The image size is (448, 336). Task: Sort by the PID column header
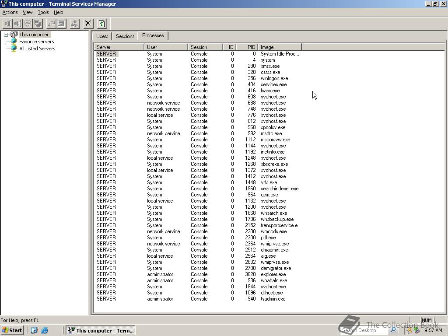[x=247, y=47]
